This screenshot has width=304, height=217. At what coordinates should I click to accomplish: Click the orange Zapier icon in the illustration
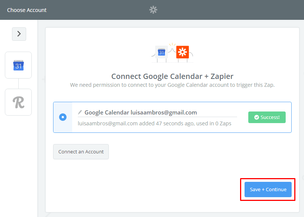tap(182, 52)
